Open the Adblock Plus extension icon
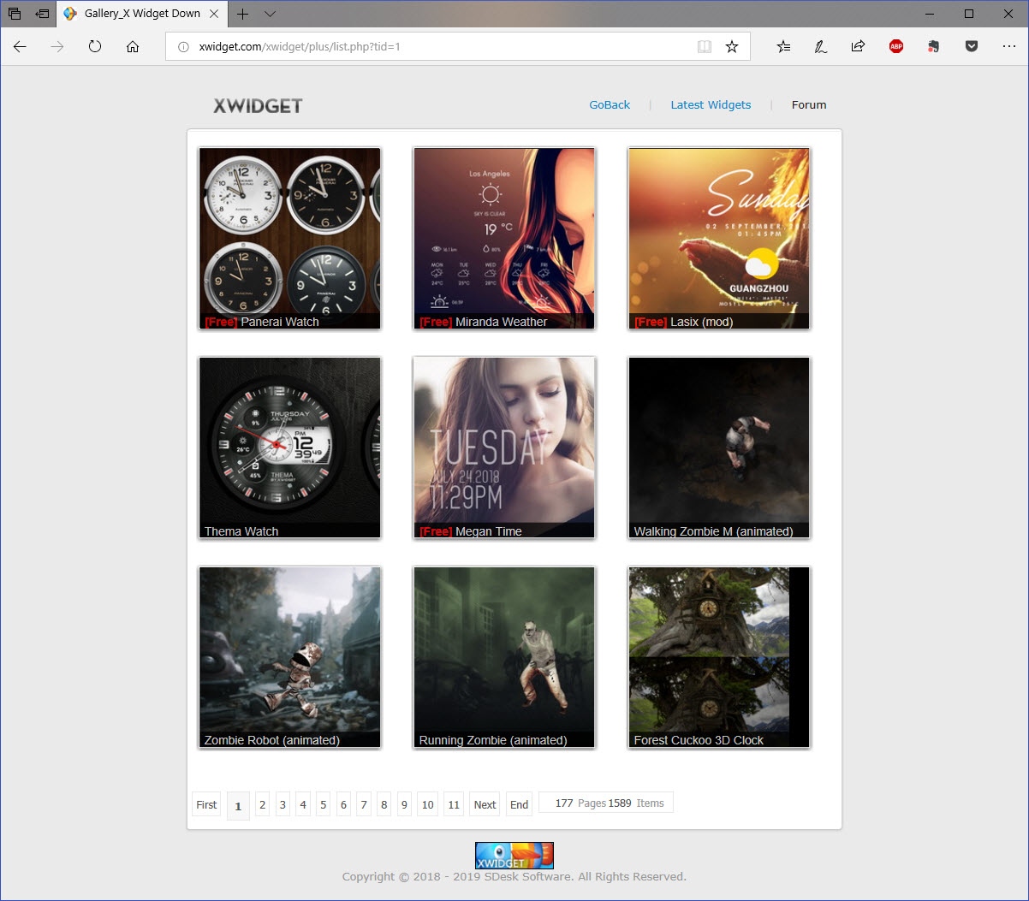The width and height of the screenshot is (1029, 901). point(896,47)
